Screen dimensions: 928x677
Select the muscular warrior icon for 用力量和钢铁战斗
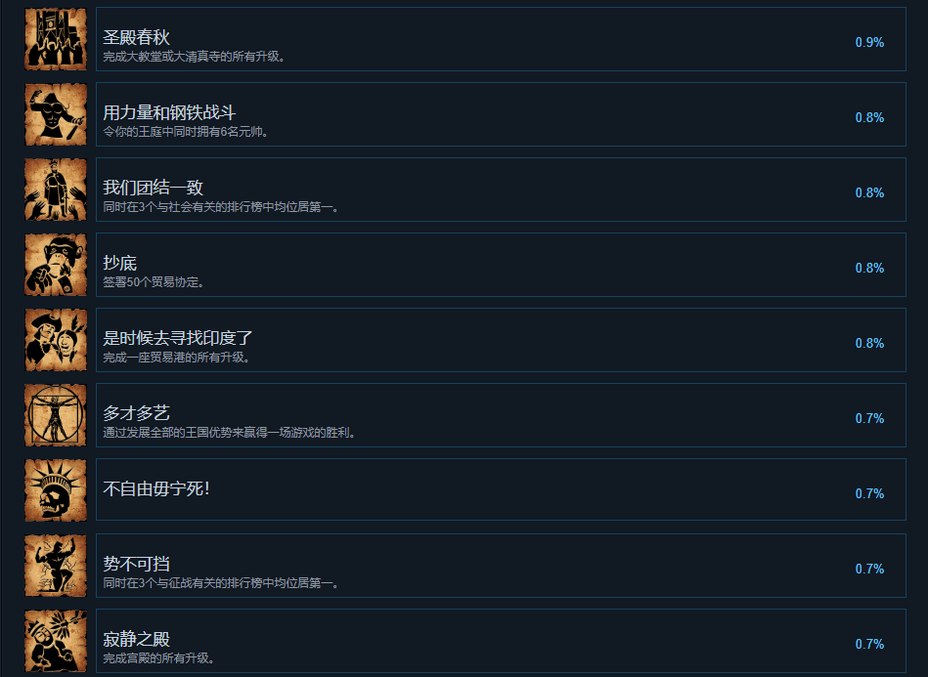[56, 114]
